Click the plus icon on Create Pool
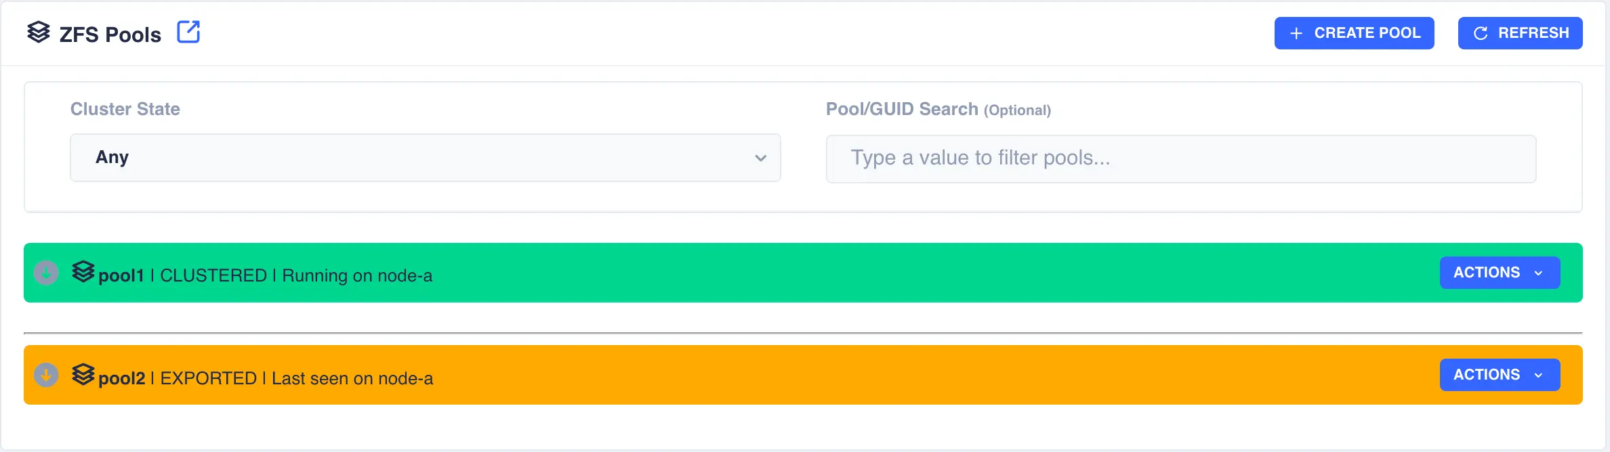The image size is (1610, 452). click(1296, 33)
